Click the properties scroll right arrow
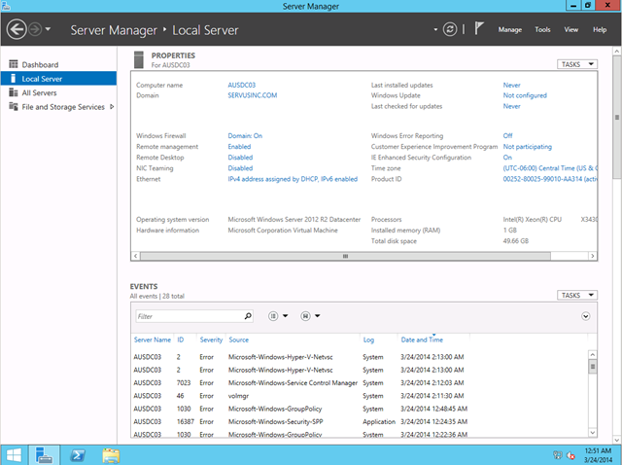The width and height of the screenshot is (622, 465). (x=592, y=256)
